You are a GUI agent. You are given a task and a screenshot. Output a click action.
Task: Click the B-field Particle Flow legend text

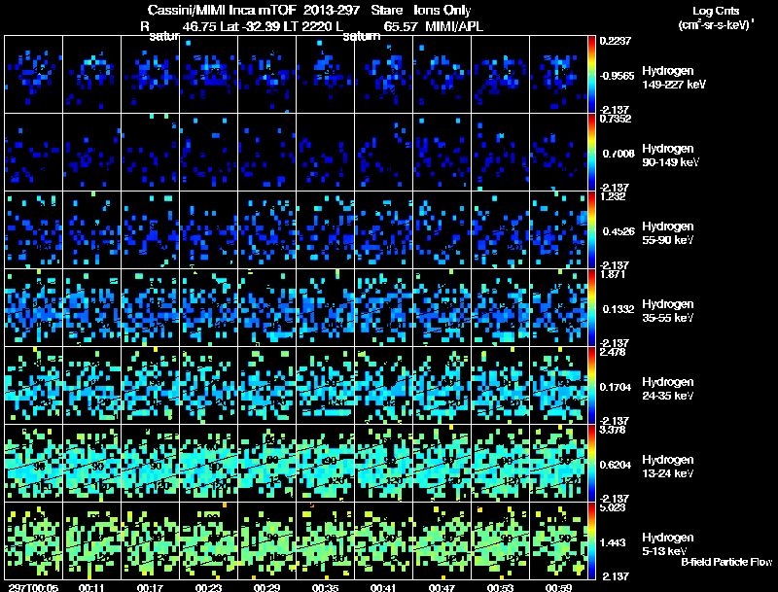coord(725,562)
